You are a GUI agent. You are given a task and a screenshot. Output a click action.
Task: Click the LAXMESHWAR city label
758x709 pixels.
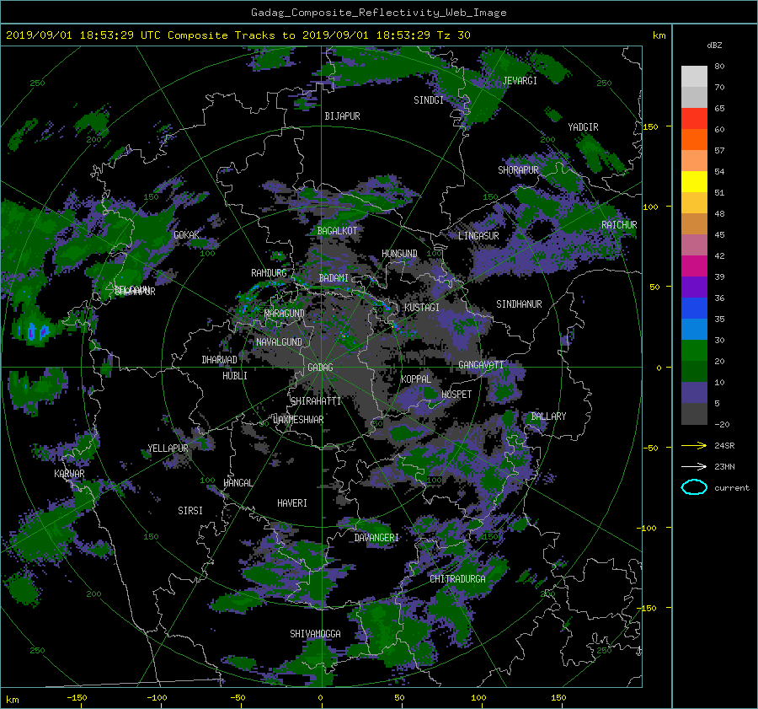click(298, 420)
